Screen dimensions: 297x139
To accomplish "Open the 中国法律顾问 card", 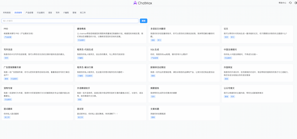I will 257,53.
